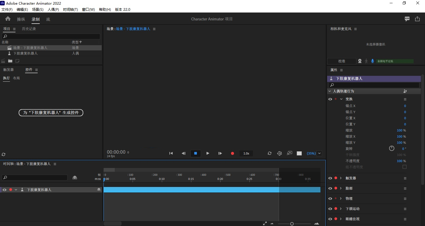Switch to the History (历史记录) tab
This screenshot has height=226, width=425.
pos(29,29)
